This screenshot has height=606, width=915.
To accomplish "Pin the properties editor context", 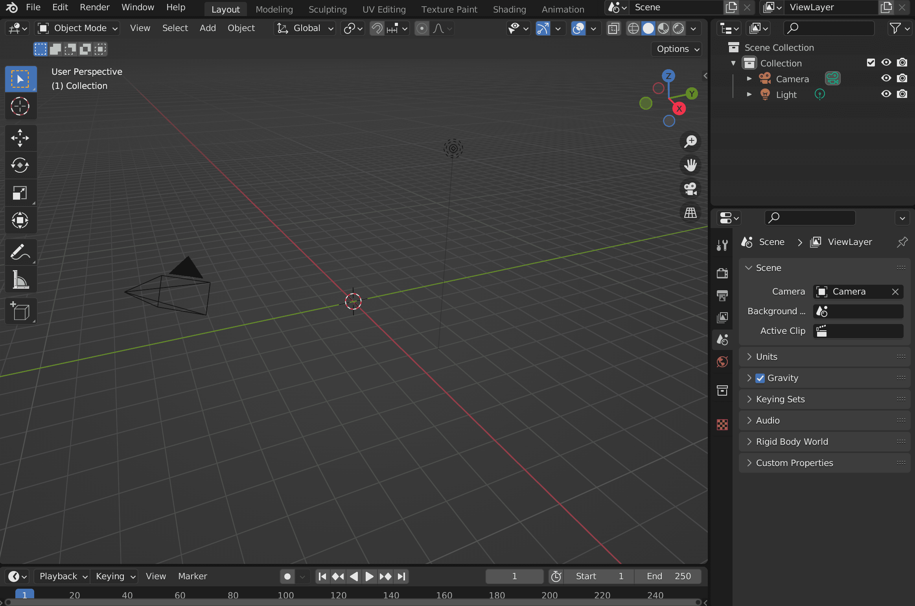I will (x=902, y=242).
